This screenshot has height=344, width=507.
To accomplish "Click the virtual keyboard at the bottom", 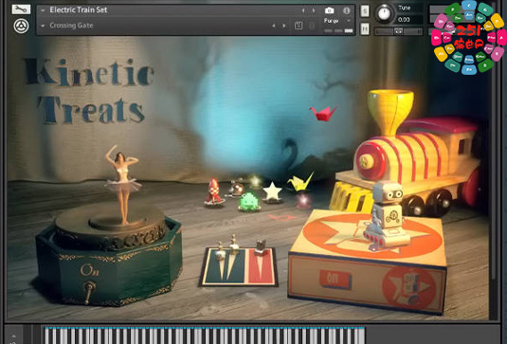I will pos(205,335).
